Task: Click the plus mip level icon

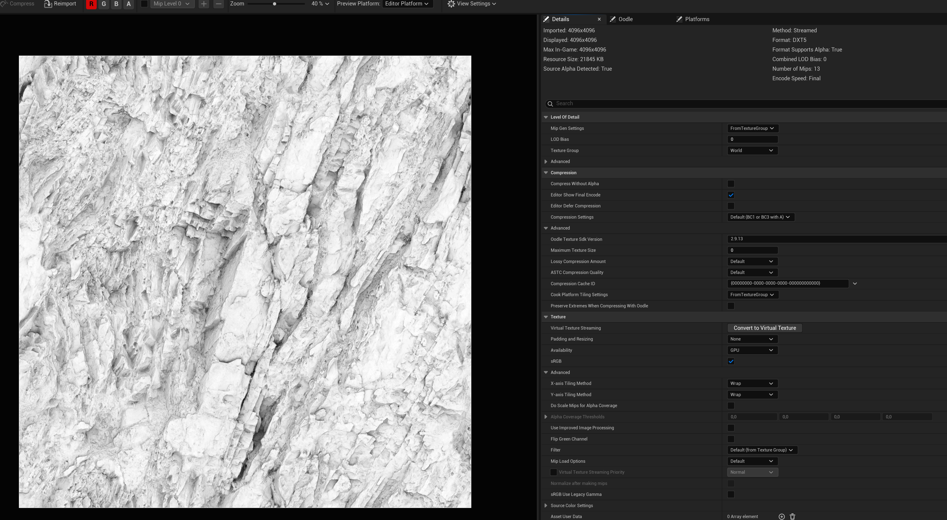Action: click(204, 4)
